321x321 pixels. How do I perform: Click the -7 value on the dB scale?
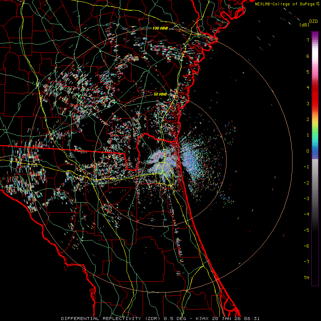[306, 262]
